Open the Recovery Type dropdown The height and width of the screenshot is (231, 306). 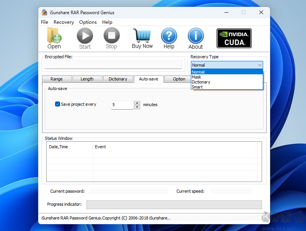click(x=260, y=65)
